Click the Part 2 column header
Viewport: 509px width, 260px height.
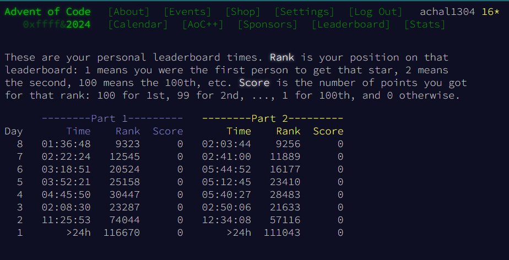click(x=273, y=118)
